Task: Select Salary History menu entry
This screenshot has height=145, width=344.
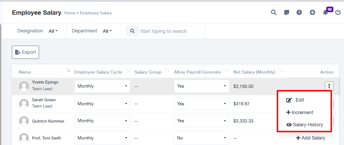Action: click(x=305, y=125)
